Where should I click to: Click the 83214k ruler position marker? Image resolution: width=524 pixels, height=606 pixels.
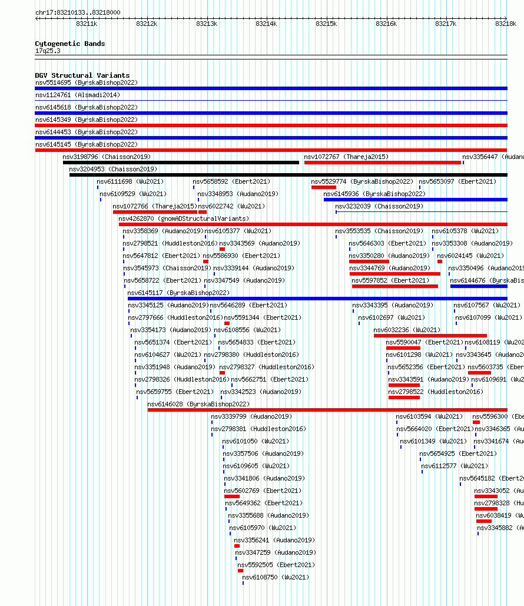point(266,24)
